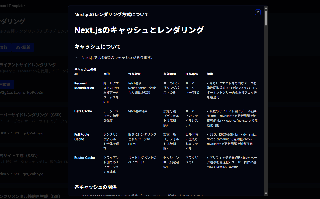320x199 pixels.
Task: Click the 'Router Cache' row label
Action: (85, 158)
